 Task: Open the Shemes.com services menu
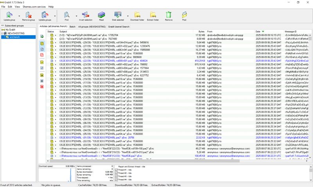coord(34,7)
